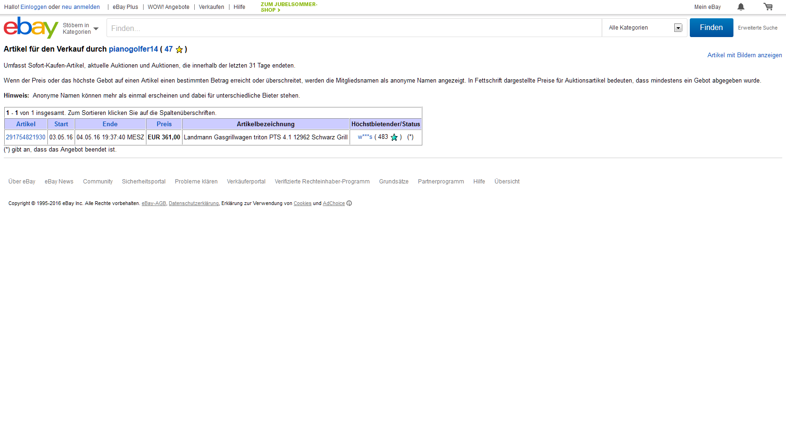The width and height of the screenshot is (786, 426).
Task: Open Partnerprogramm footer link
Action: click(x=441, y=182)
